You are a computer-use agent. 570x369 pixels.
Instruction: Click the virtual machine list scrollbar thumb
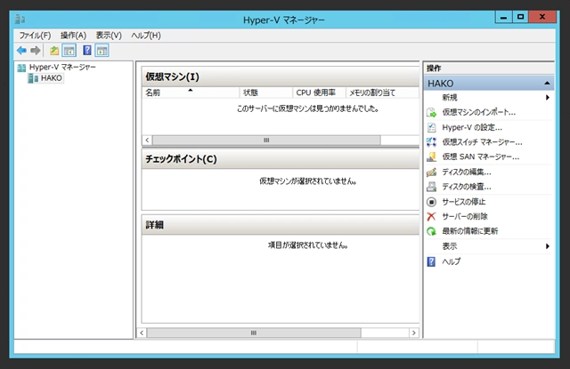pyautogui.click(x=266, y=140)
